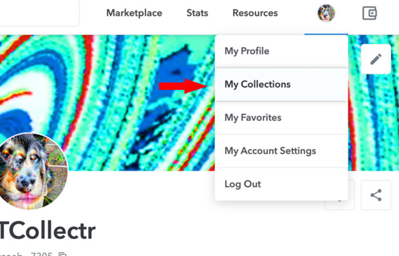399x256 pixels.
Task: Click the pencil edit profile icon
Action: pyautogui.click(x=376, y=58)
